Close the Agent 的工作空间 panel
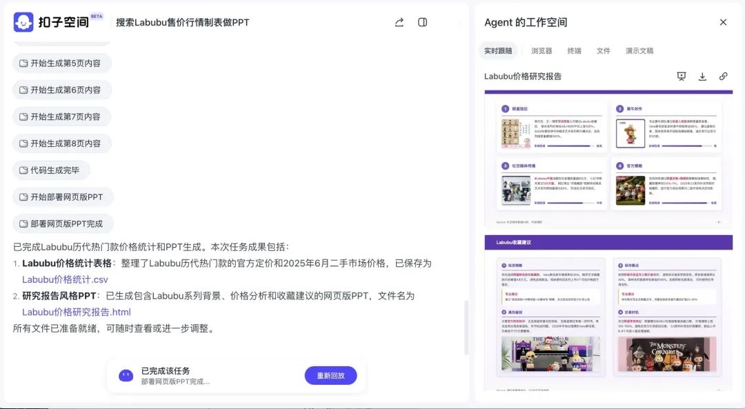 (723, 22)
